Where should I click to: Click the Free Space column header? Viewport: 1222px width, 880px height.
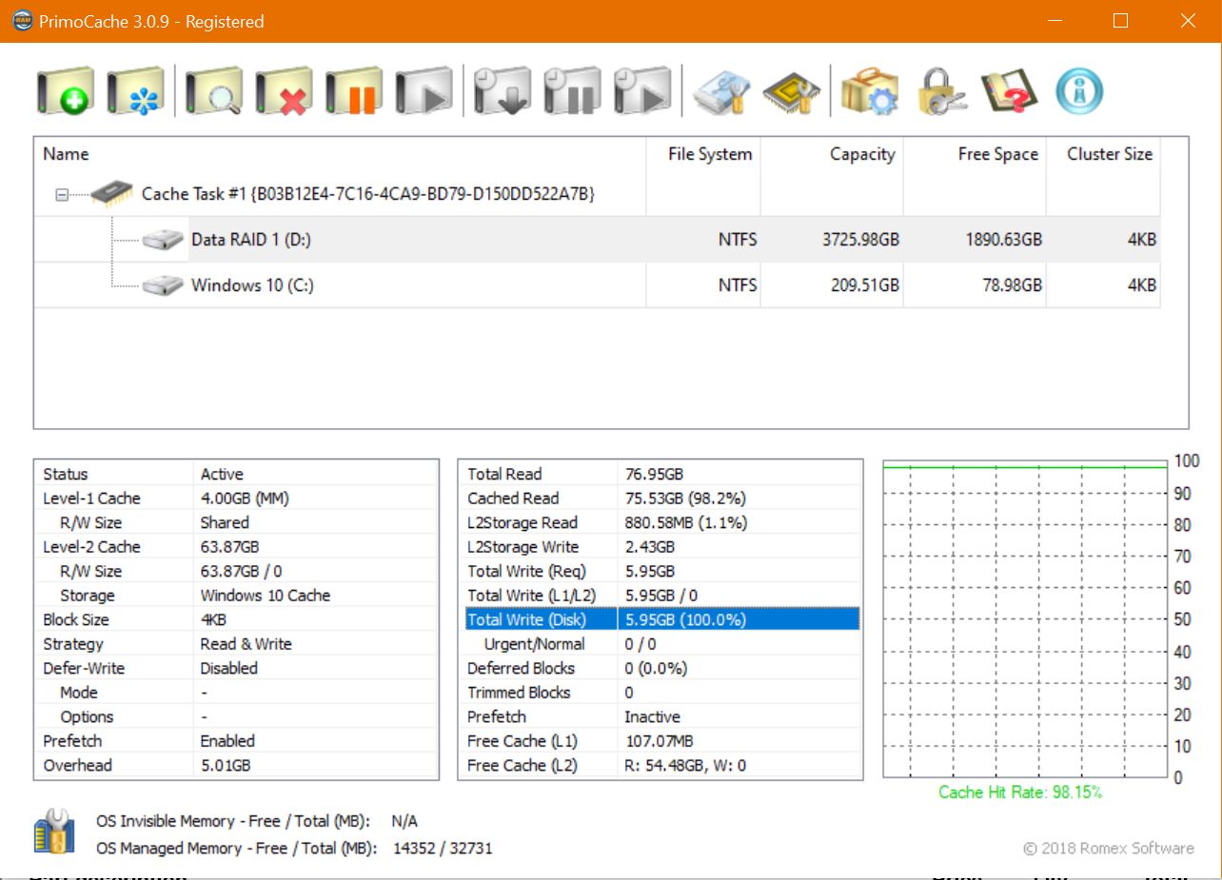(x=975, y=154)
